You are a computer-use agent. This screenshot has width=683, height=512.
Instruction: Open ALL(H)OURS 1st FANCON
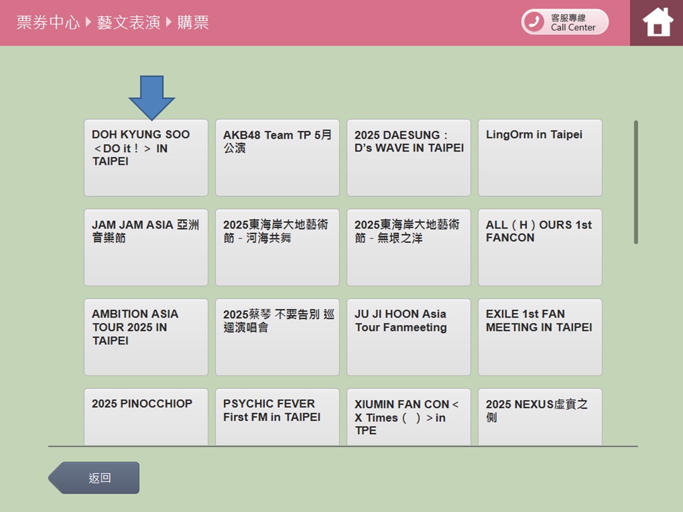click(x=540, y=247)
